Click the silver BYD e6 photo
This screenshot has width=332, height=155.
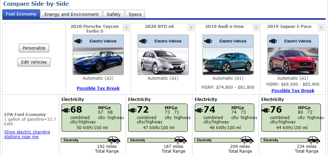coord(163,61)
